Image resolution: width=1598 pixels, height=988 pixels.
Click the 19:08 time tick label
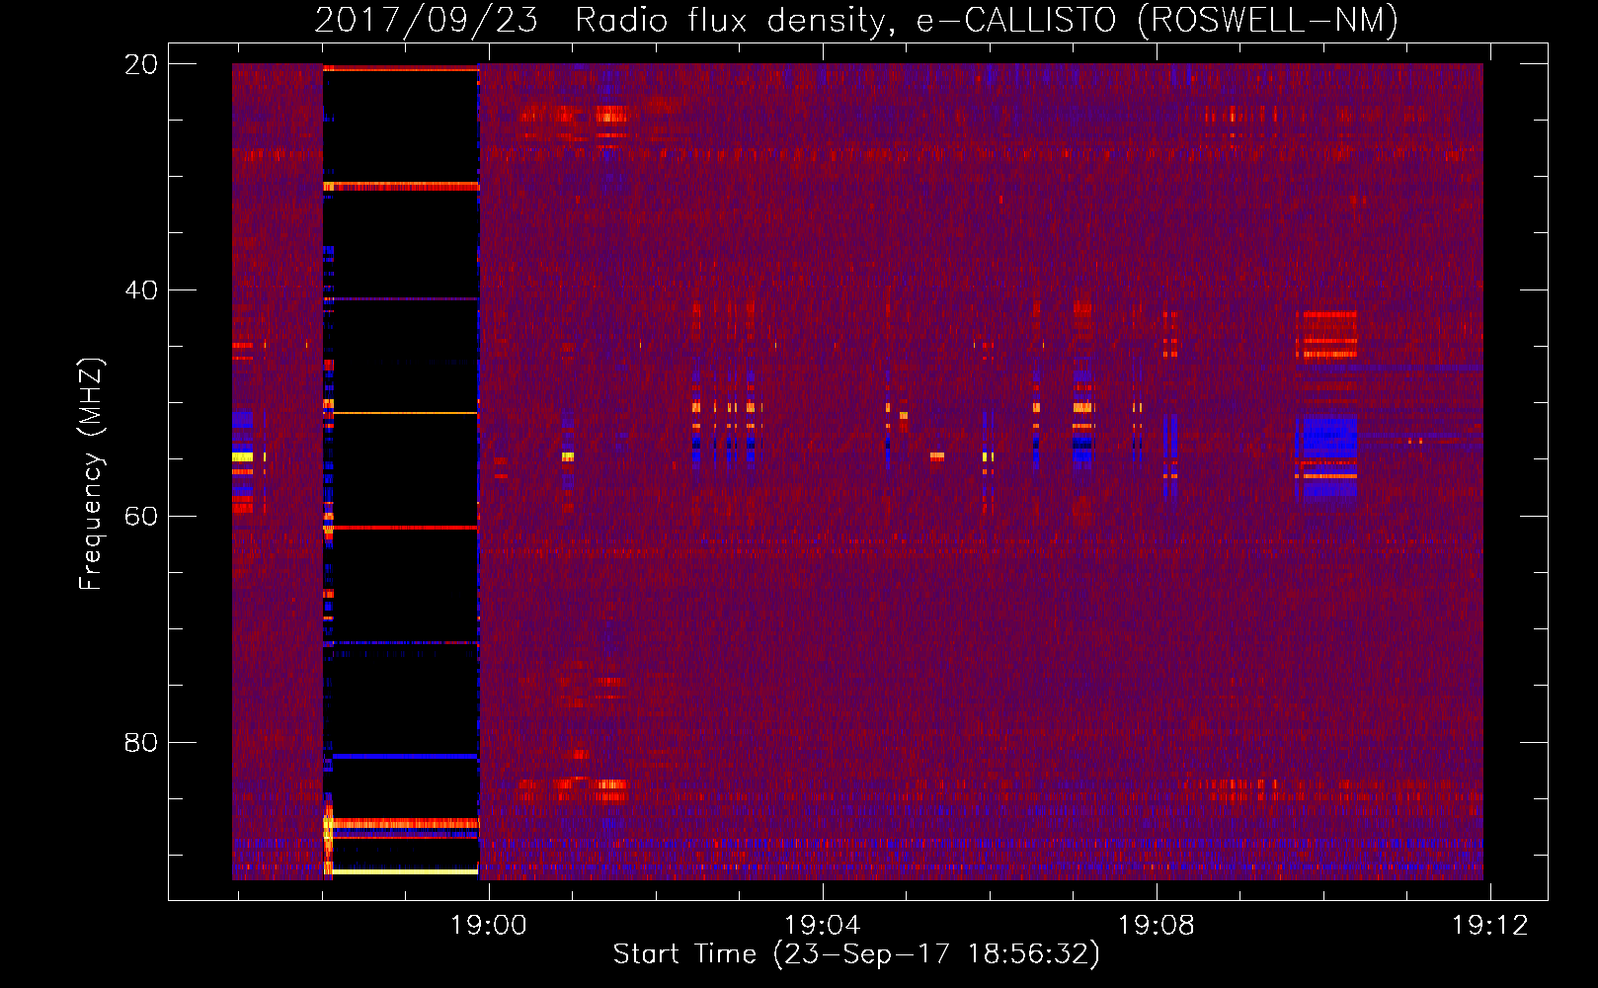[1156, 926]
